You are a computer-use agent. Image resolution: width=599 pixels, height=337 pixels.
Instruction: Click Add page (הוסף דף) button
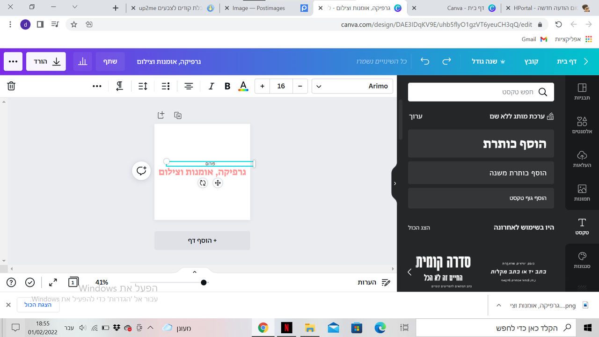[x=202, y=241]
